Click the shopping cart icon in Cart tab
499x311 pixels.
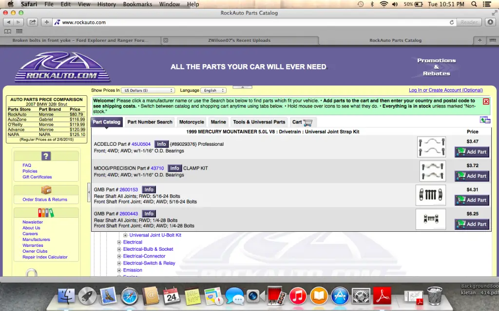(x=308, y=122)
